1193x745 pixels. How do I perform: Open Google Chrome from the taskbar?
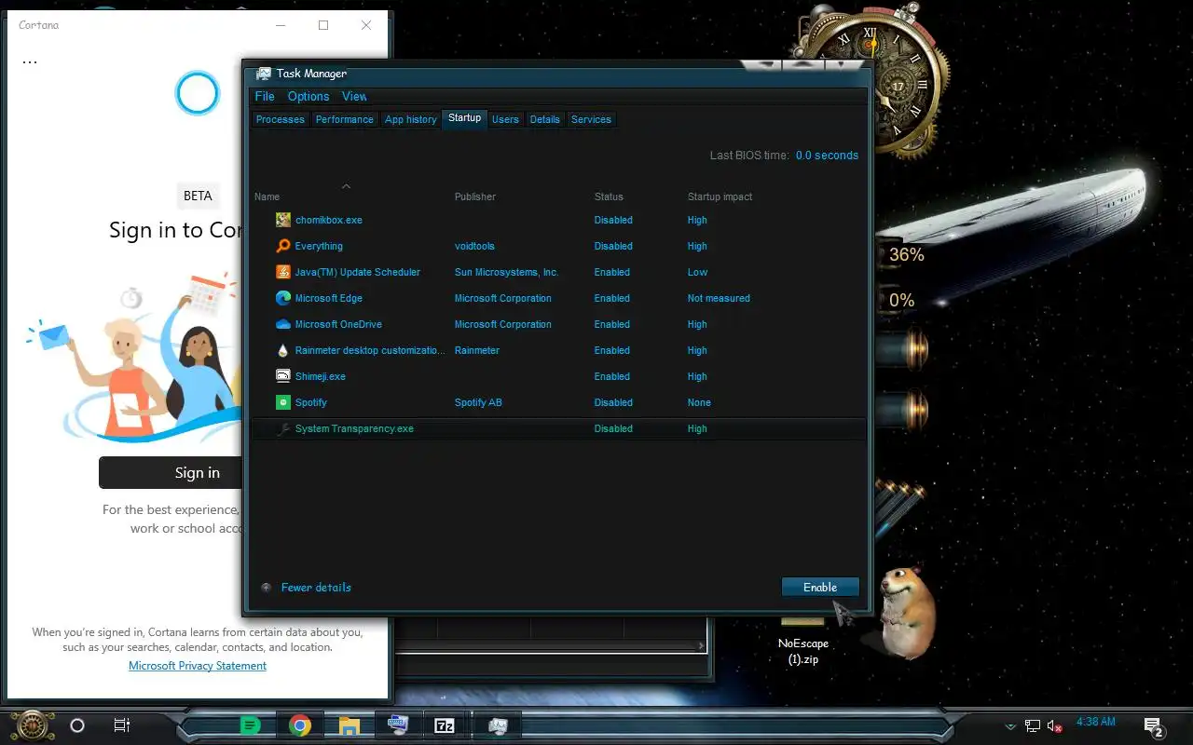[x=299, y=725]
